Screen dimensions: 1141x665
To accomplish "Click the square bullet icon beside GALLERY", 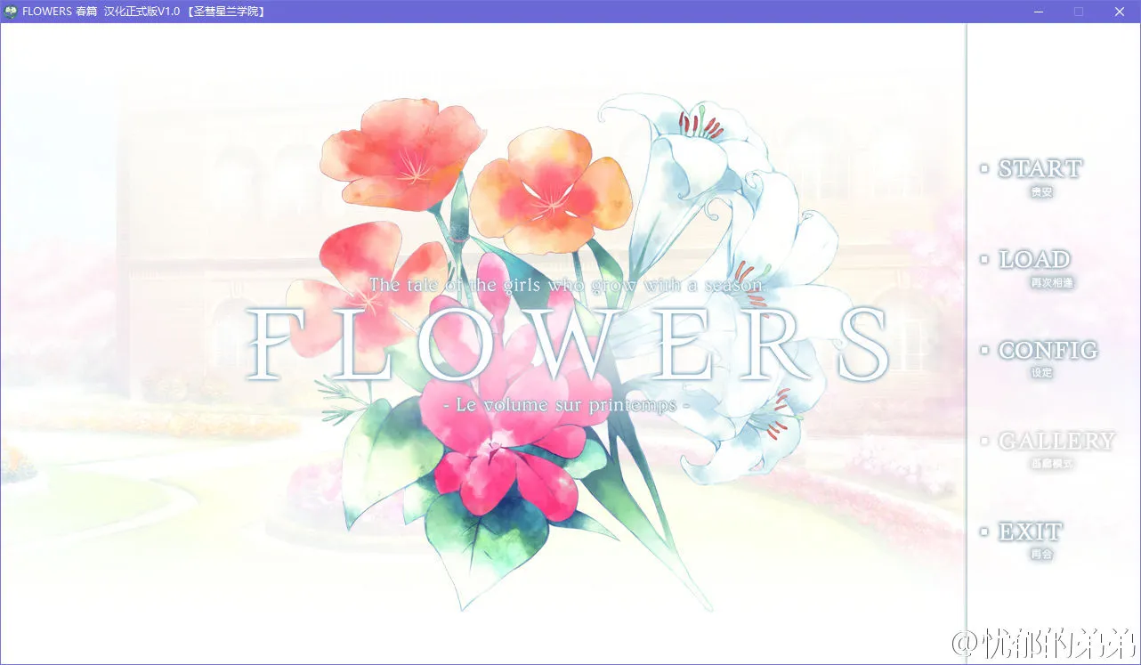I will tap(984, 442).
